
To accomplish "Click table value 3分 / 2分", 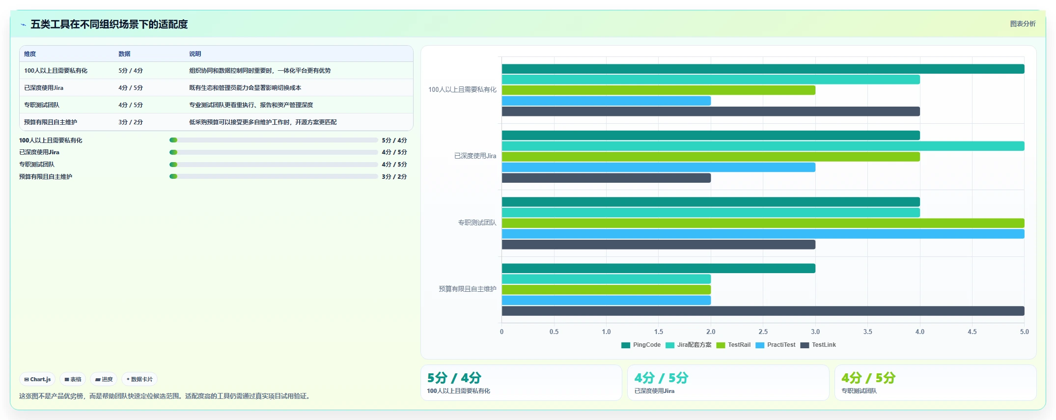I will 131,122.
